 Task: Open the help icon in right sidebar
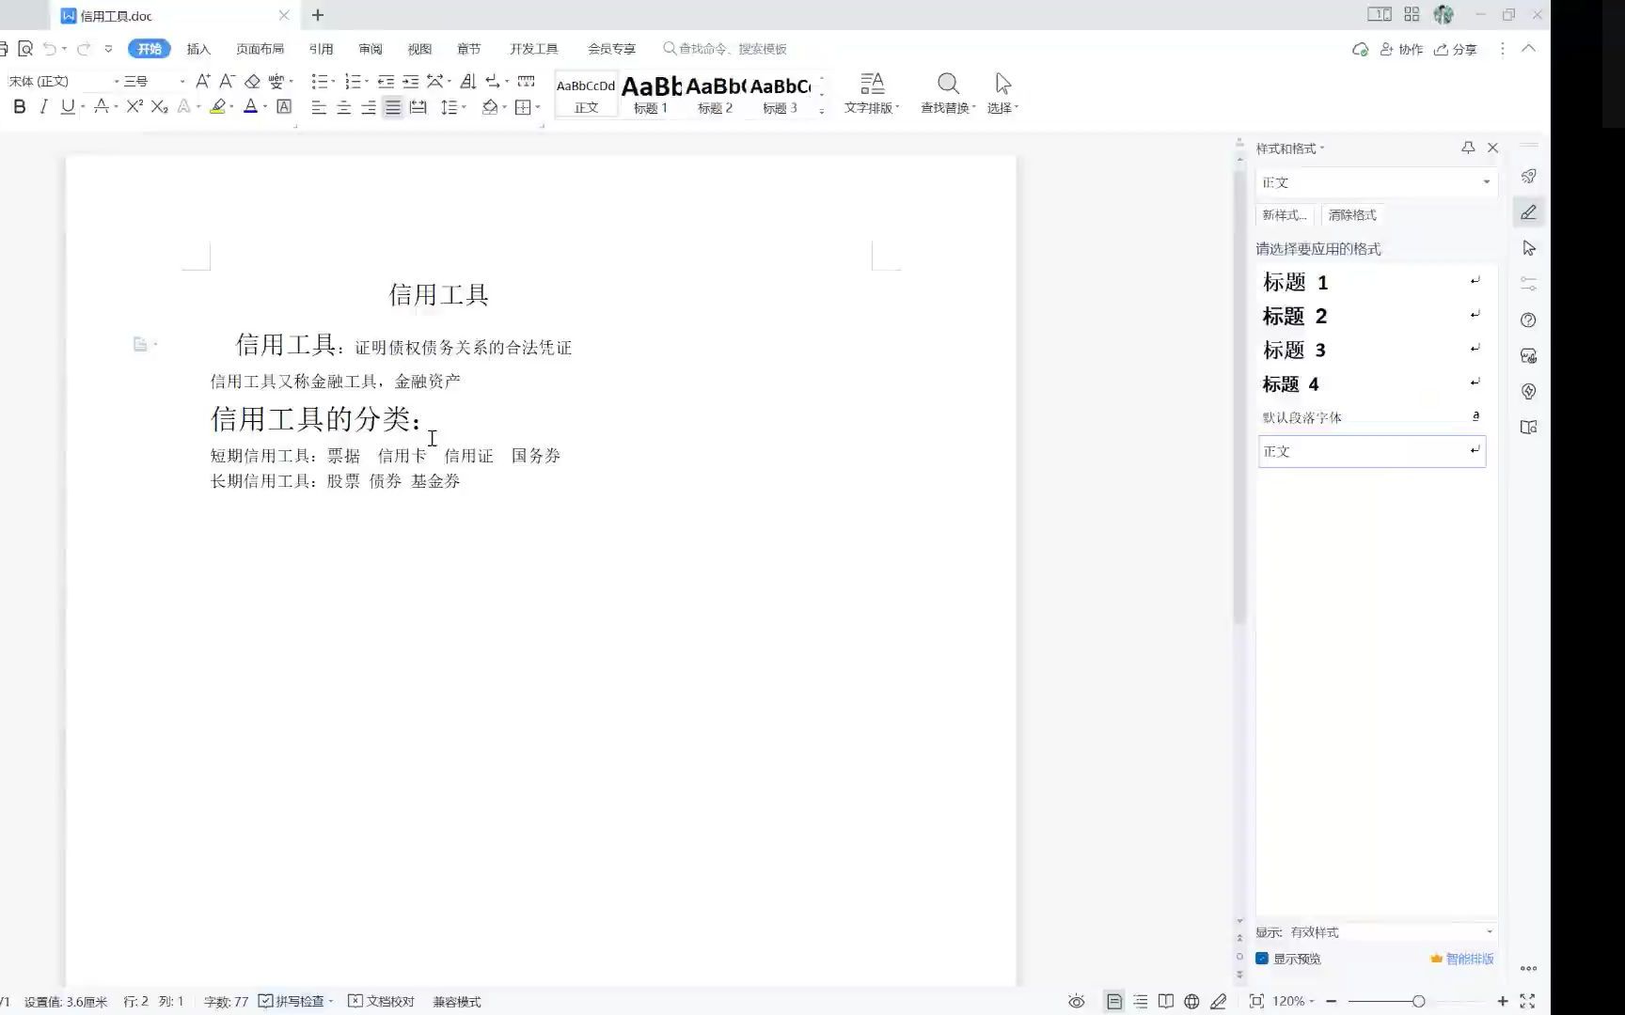pos(1528,320)
